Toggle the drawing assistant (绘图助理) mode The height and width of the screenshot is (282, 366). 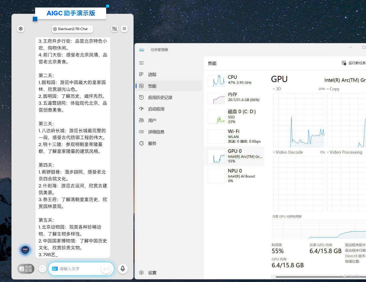pyautogui.click(x=26, y=269)
